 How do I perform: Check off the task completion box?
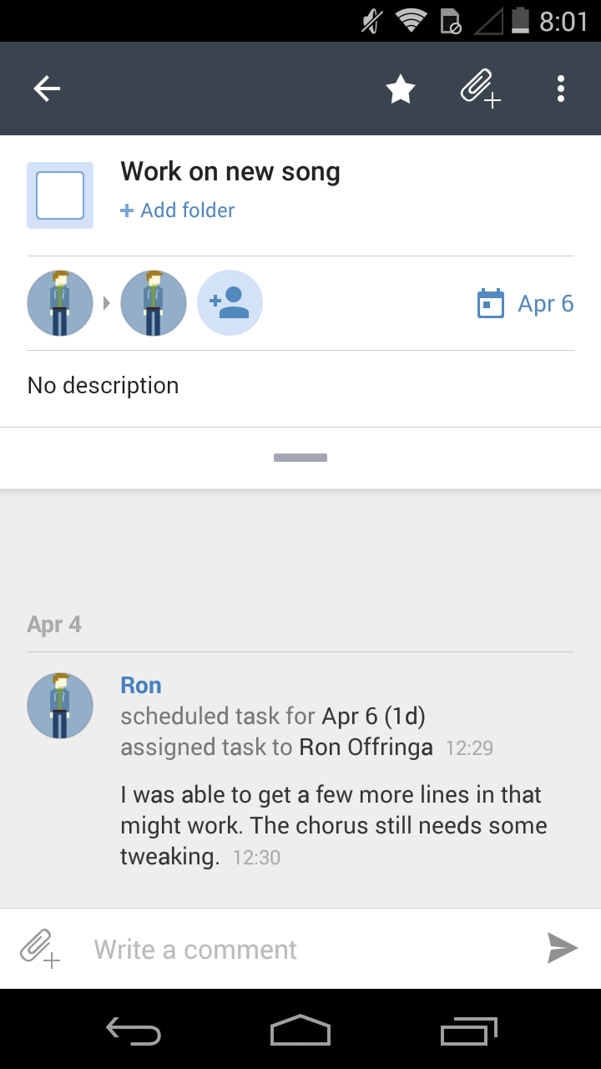(x=60, y=195)
